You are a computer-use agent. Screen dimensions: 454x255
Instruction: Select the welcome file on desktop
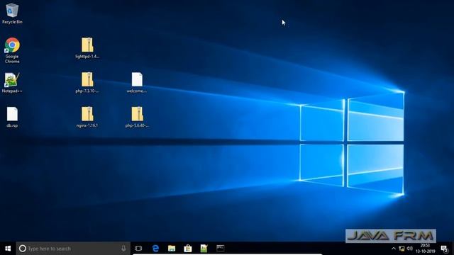[137, 82]
